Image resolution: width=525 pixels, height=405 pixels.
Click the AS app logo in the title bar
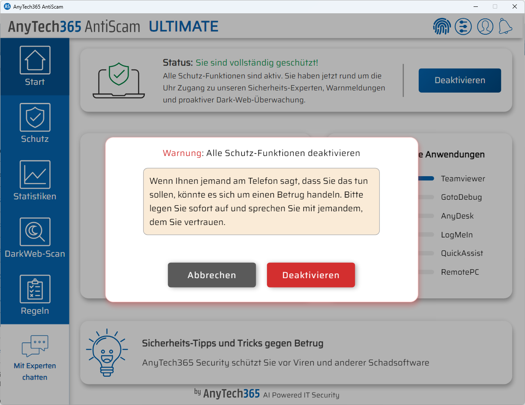click(8, 6)
